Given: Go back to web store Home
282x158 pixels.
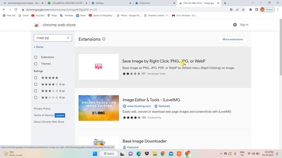Looking at the screenshot, I should pos(38,47).
